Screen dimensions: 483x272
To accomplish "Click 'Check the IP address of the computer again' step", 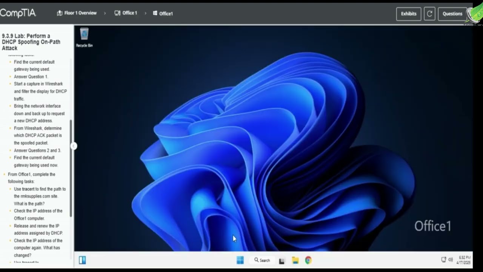I will point(38,248).
